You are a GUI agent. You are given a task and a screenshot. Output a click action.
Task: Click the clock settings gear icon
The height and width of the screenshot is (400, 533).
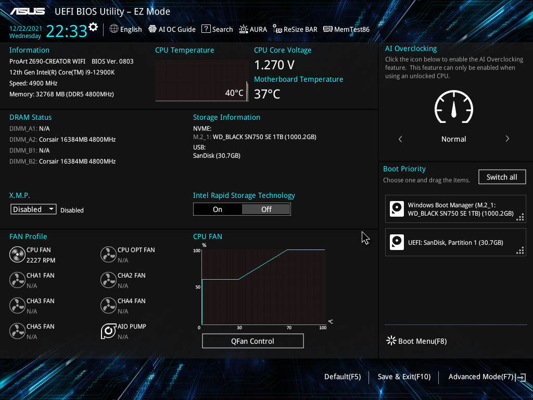[x=93, y=27]
